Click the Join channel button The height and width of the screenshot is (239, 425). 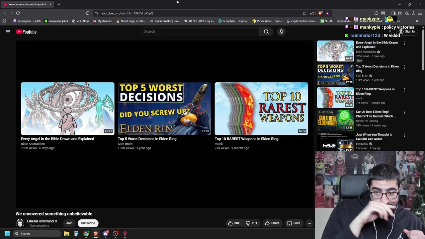69,223
